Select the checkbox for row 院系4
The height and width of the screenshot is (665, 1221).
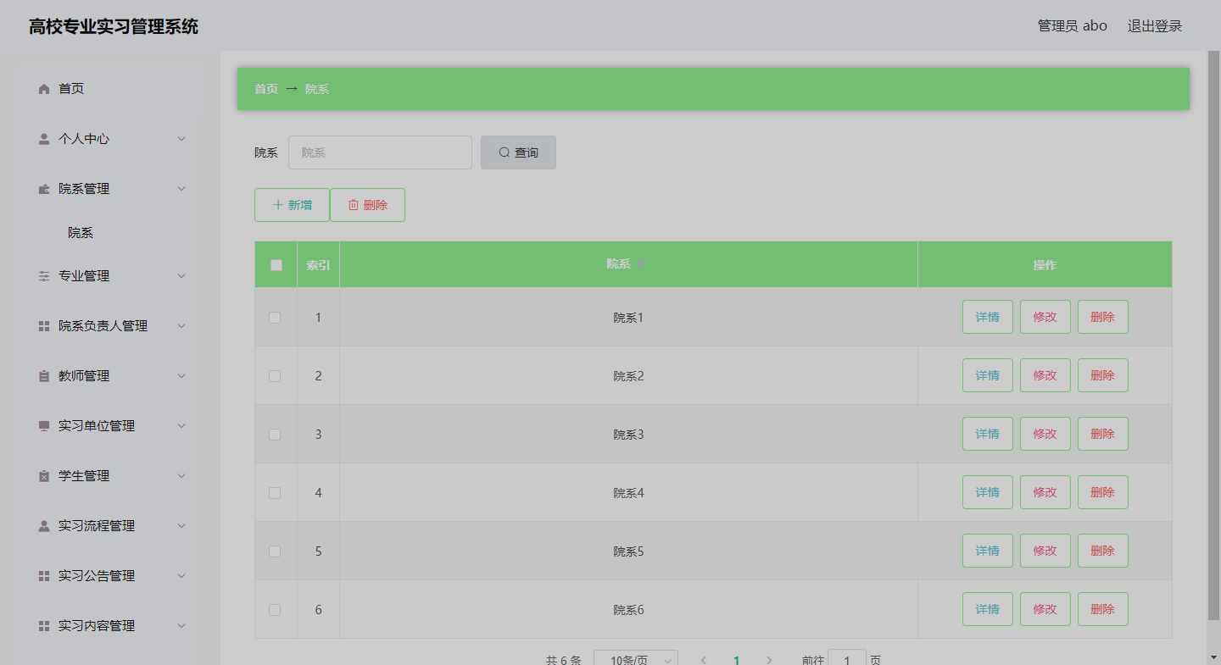point(275,493)
